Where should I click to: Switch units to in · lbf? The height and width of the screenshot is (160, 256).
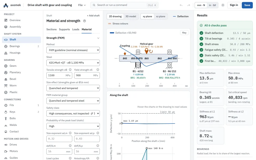(x=213, y=5)
